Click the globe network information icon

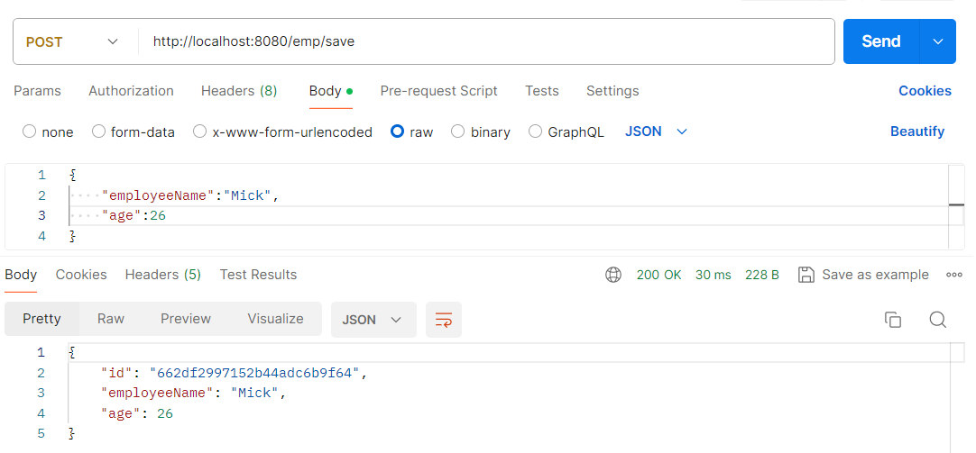tap(613, 275)
